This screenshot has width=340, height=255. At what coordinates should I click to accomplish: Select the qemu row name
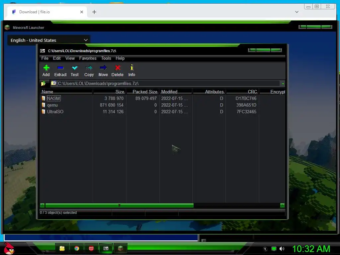52,105
